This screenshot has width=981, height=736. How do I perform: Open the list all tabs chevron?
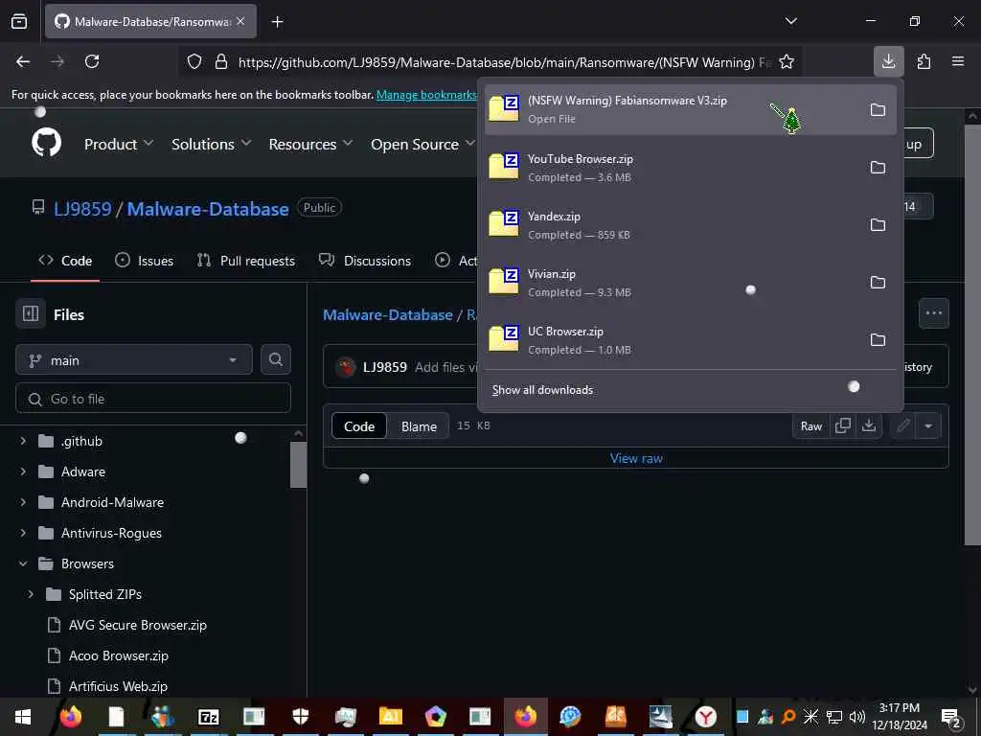coord(790,21)
